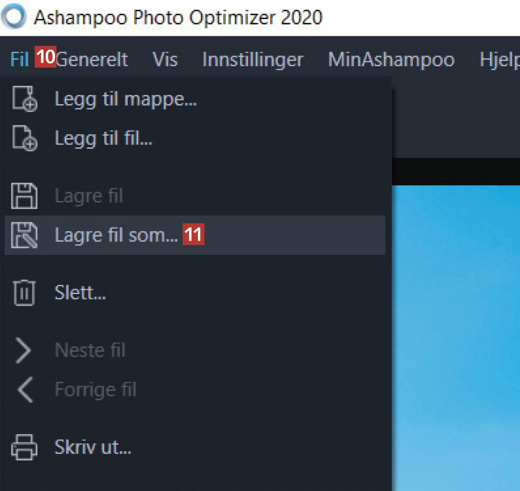Click the left chevron Forrige fil icon
This screenshot has height=491, width=520.
(x=24, y=390)
